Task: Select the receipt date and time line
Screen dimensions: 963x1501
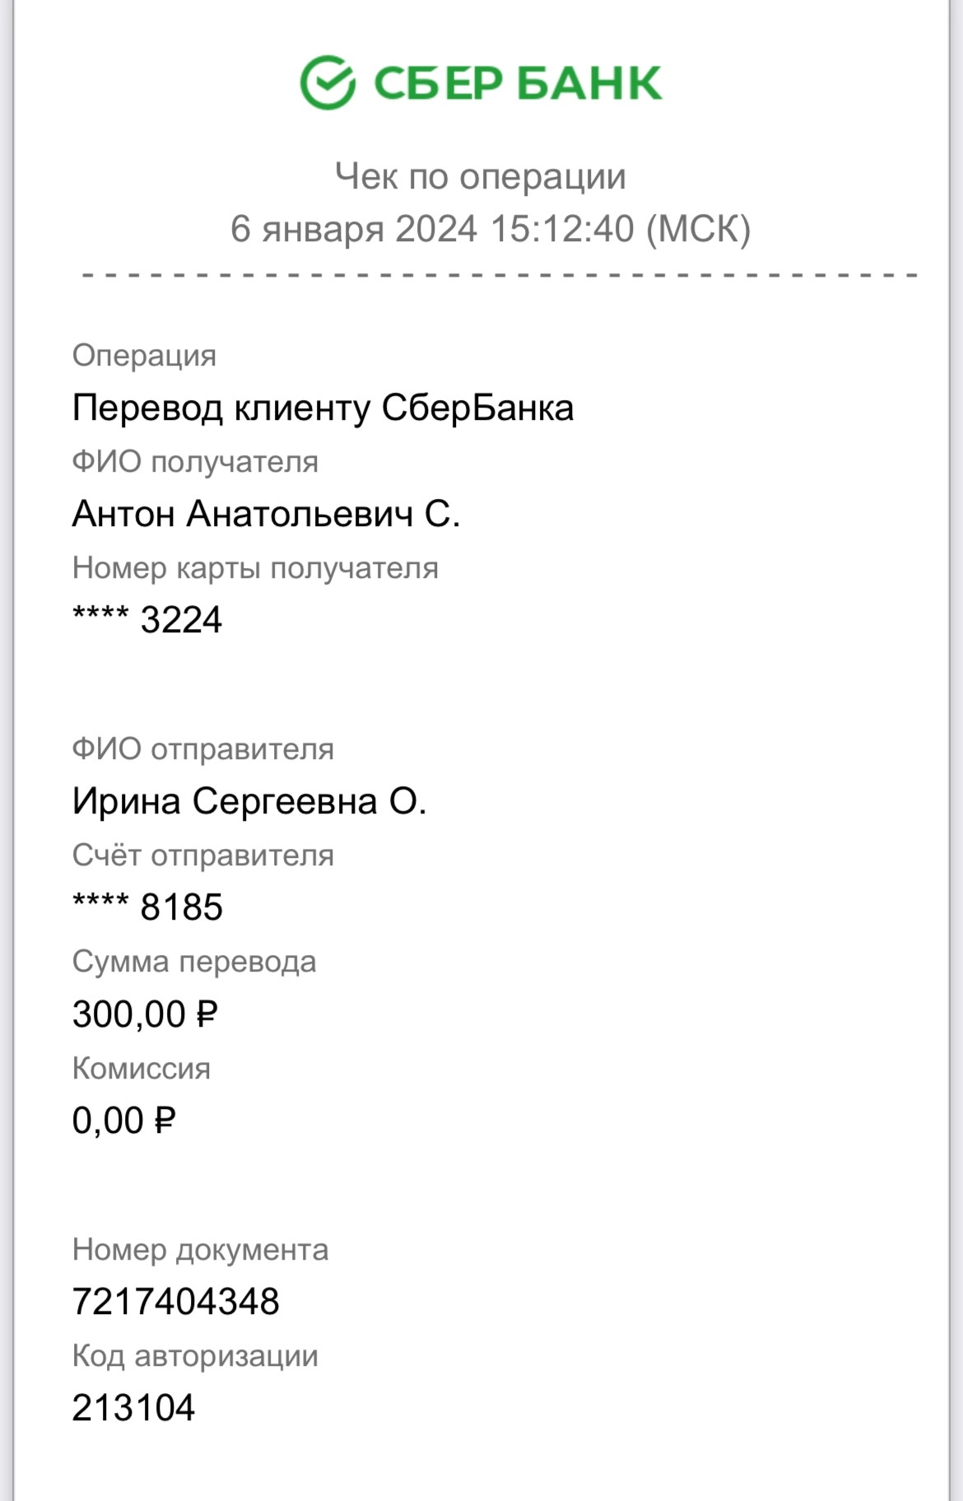Action: [491, 229]
